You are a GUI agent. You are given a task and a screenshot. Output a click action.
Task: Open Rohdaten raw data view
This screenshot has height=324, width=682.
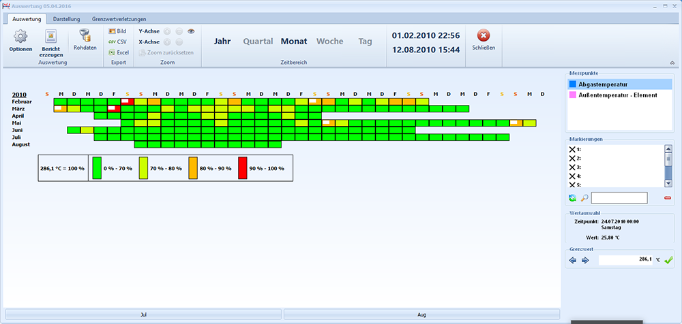point(85,40)
